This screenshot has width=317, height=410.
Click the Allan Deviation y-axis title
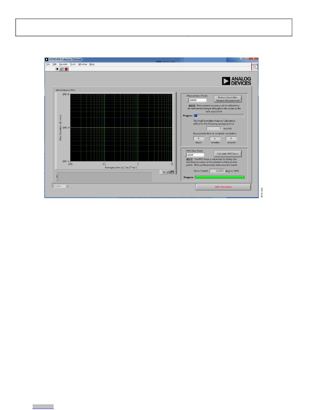tap(61, 128)
